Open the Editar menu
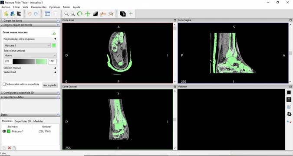Screen dimensions: 293x156 click(x=16, y=7)
